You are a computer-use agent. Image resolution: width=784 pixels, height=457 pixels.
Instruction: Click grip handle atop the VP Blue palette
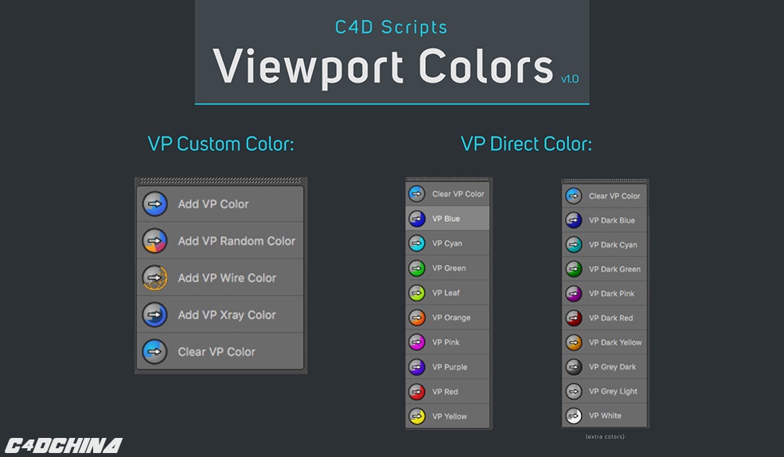pos(447,179)
